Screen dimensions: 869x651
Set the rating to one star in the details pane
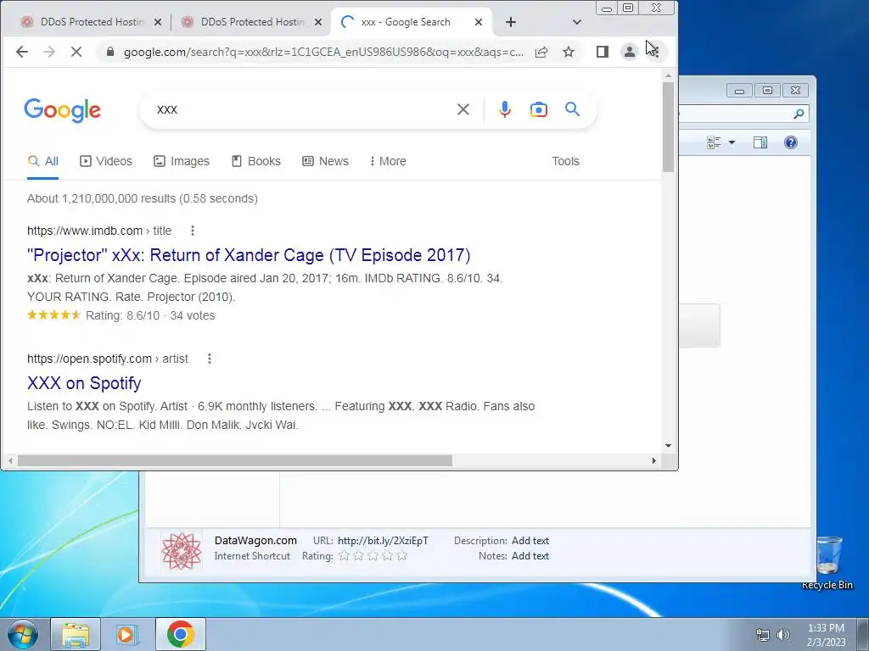(345, 556)
